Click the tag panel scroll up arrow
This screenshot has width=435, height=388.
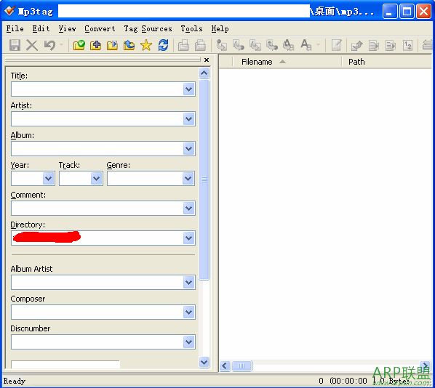[204, 73]
